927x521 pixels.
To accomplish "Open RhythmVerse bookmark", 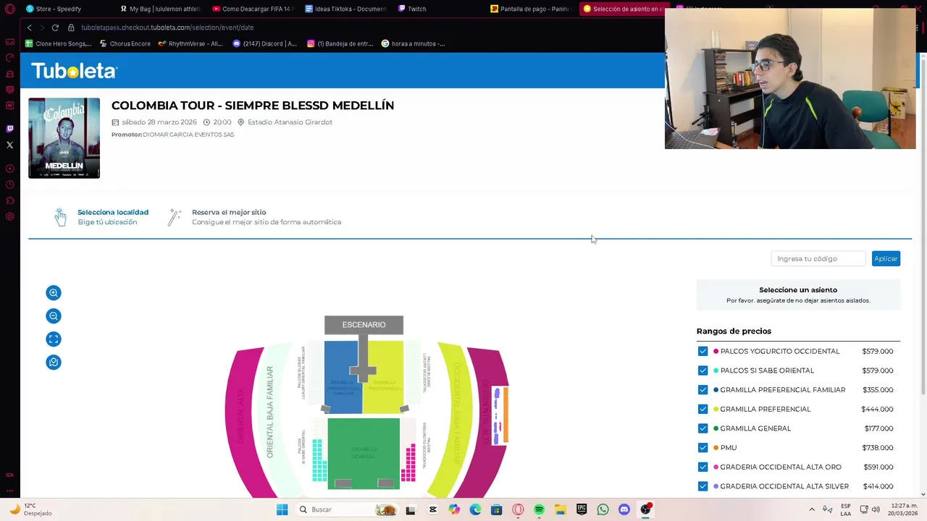I will (x=190, y=43).
